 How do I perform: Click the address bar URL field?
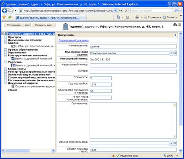(67, 11)
